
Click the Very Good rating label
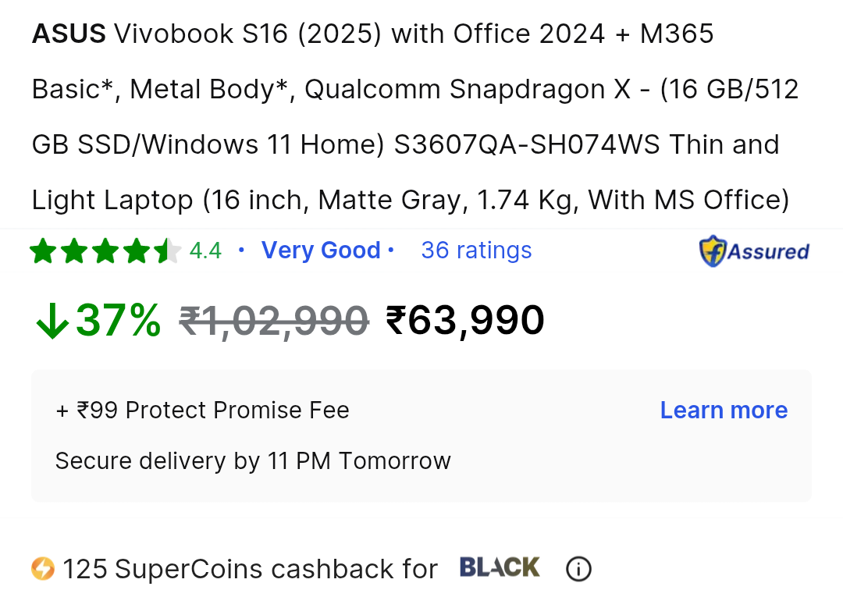click(321, 251)
